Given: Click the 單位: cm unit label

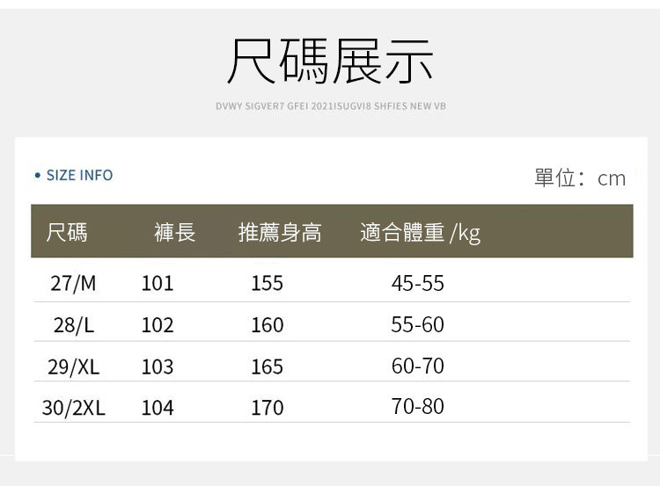Looking at the screenshot, I should click(x=579, y=178).
